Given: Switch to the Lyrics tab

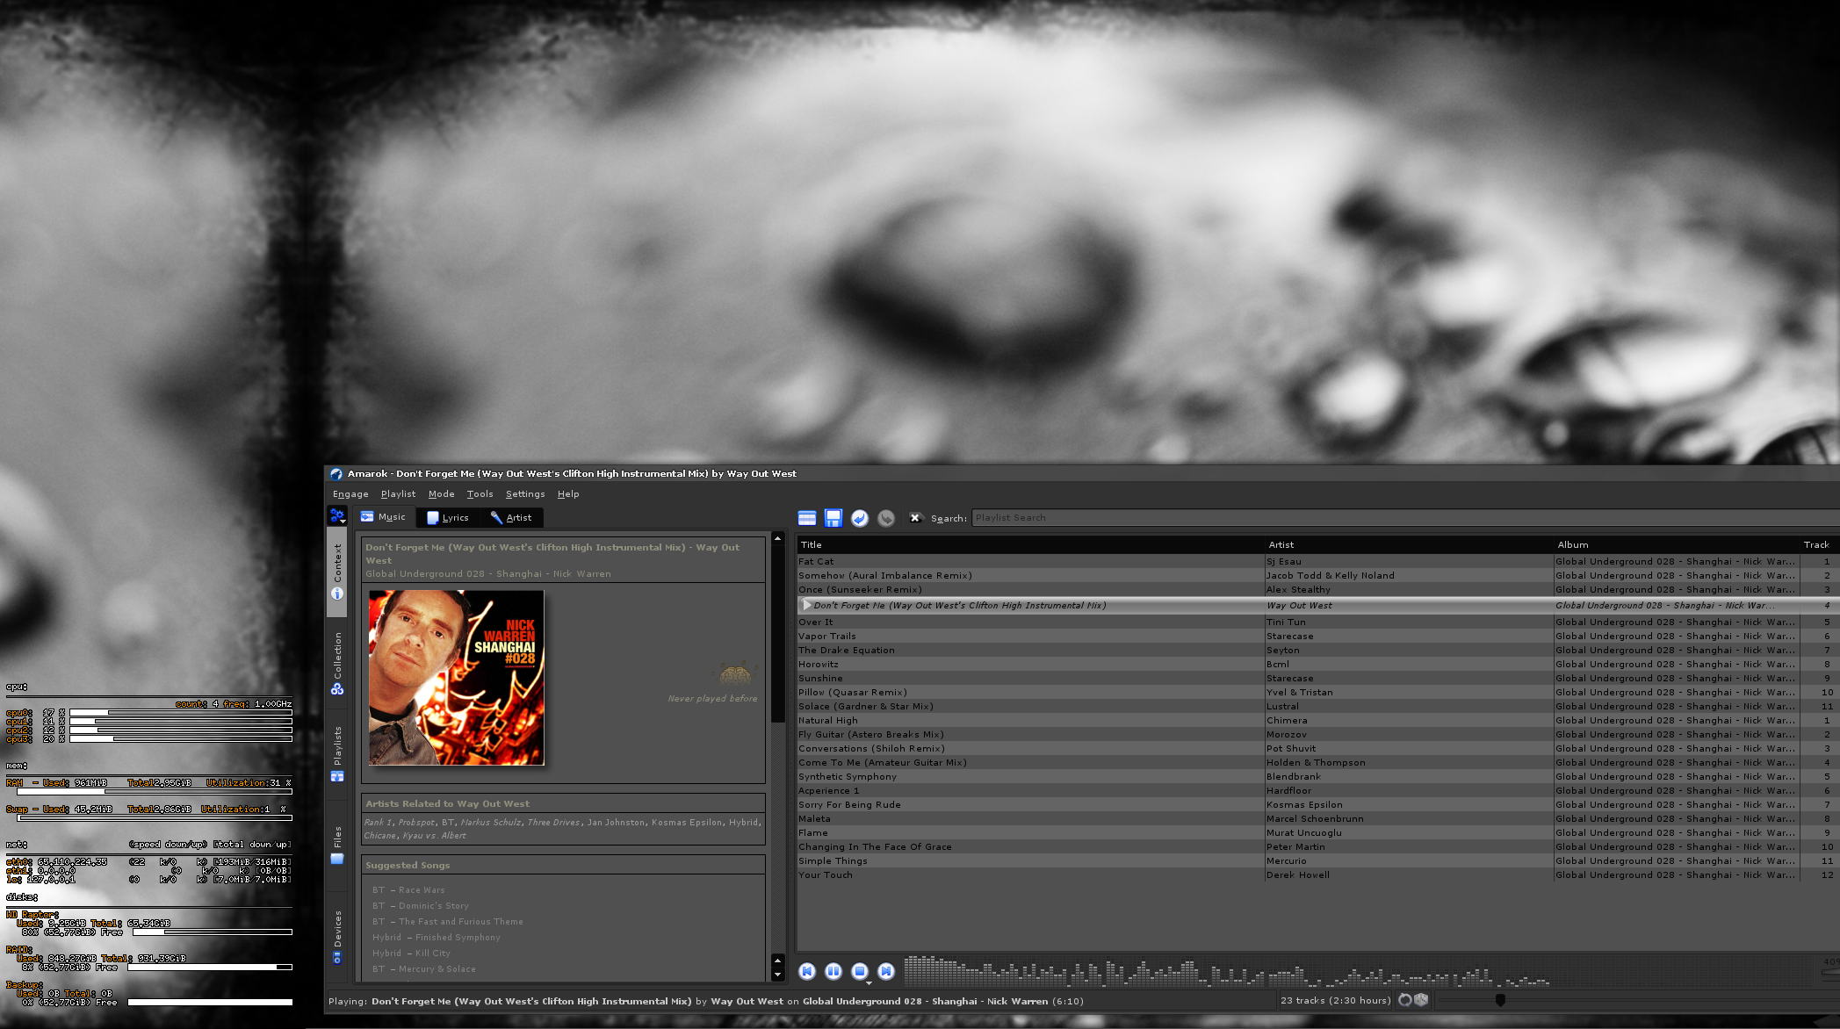Looking at the screenshot, I should point(448,517).
